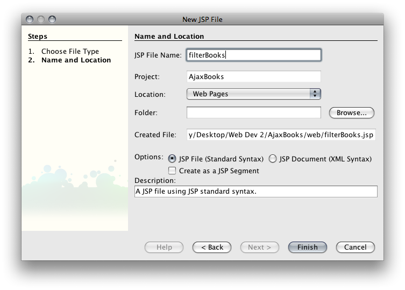
Task: Click the red close window button
Action: (x=30, y=19)
